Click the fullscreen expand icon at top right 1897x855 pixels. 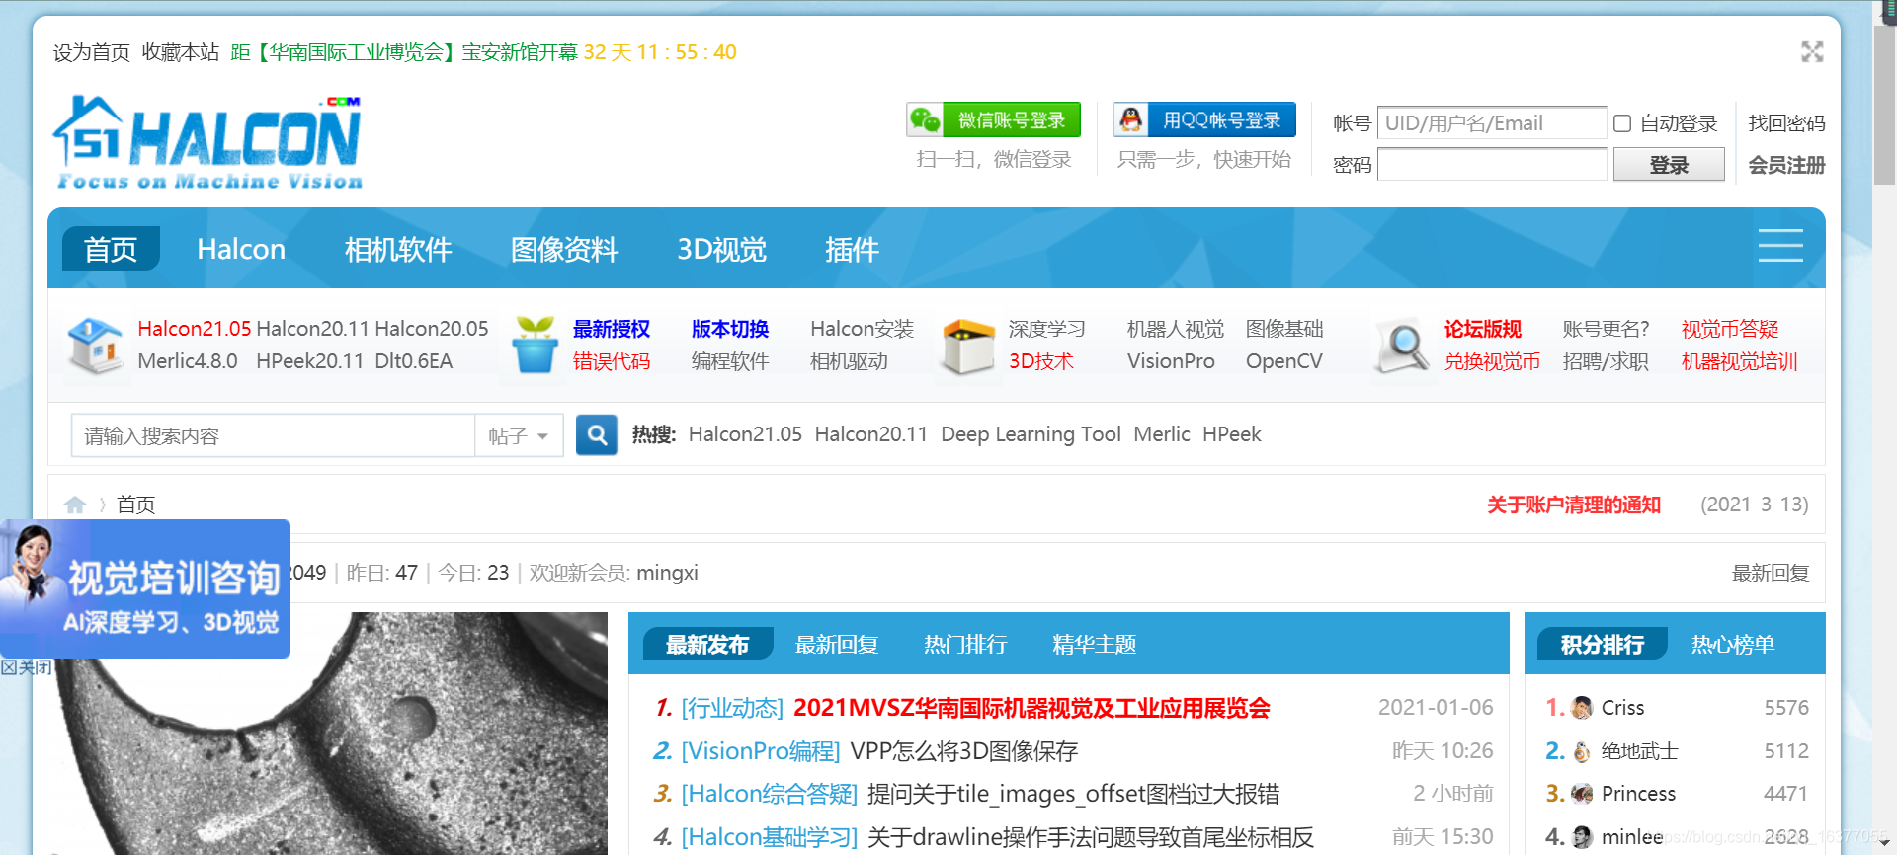coord(1812,52)
